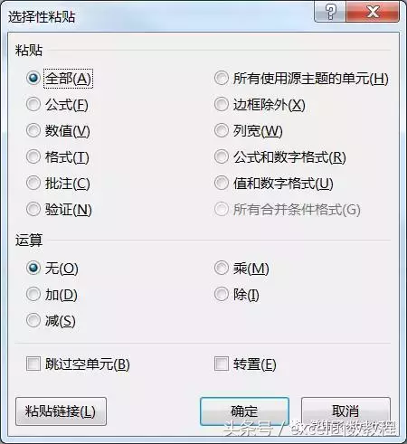
Task: Choose 边框除外(X) radio button
Action: pos(222,105)
